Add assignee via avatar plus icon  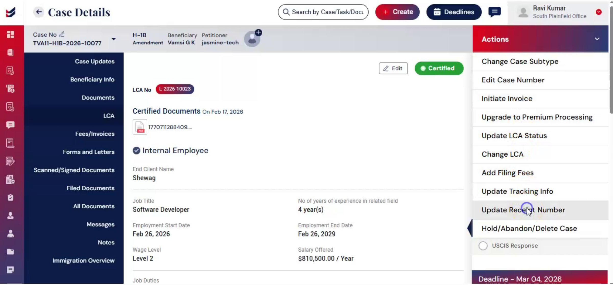click(258, 32)
